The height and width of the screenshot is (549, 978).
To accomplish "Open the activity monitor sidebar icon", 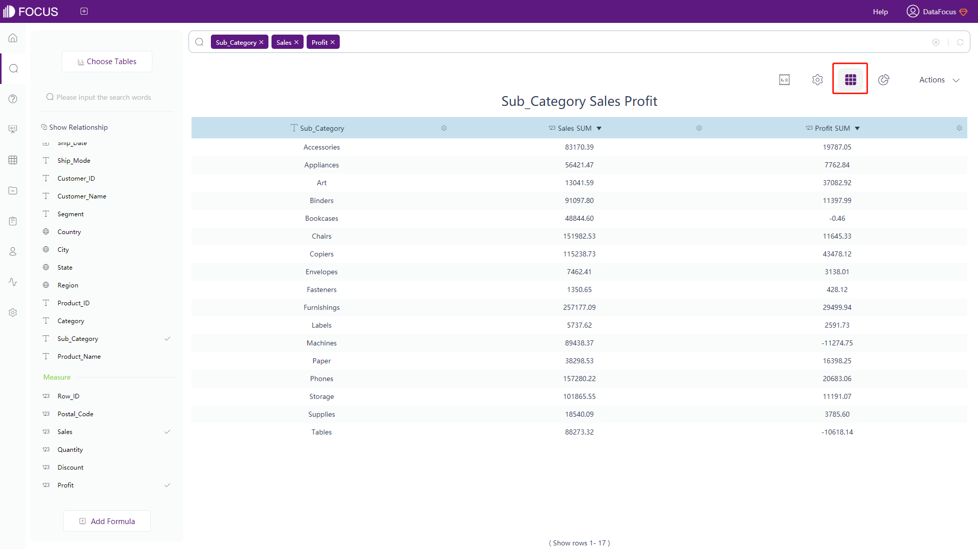I will coord(13,282).
